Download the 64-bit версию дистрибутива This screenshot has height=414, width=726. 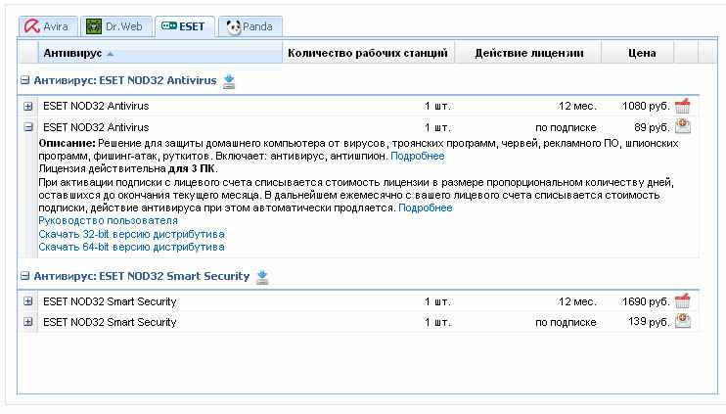pyautogui.click(x=131, y=247)
